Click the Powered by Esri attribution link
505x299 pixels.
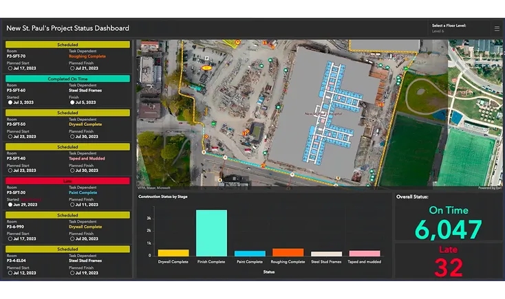pos(490,187)
